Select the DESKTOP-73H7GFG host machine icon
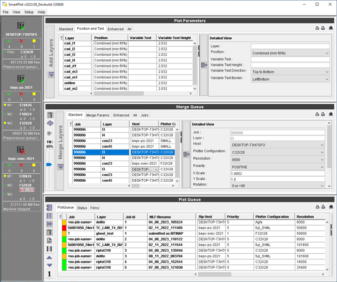Image resolution: width=337 pixels, height=282 pixels. click(21, 26)
